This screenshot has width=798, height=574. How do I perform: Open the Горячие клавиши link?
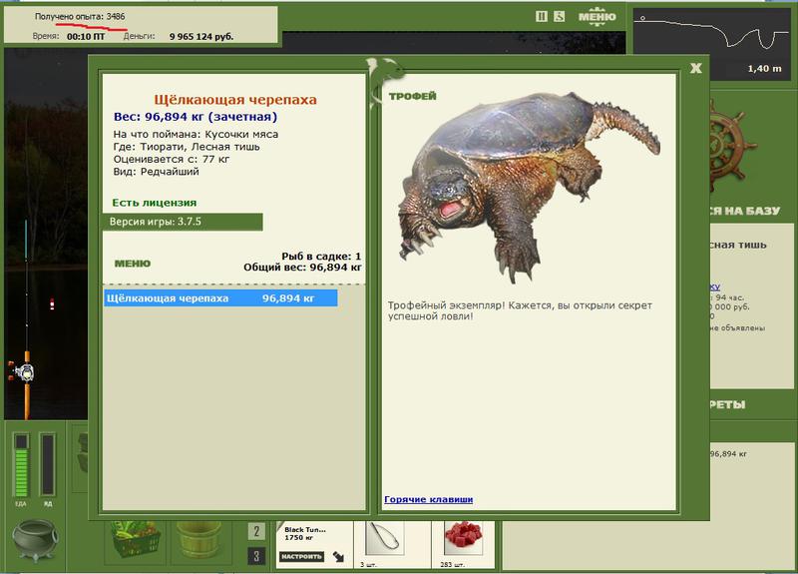(428, 499)
